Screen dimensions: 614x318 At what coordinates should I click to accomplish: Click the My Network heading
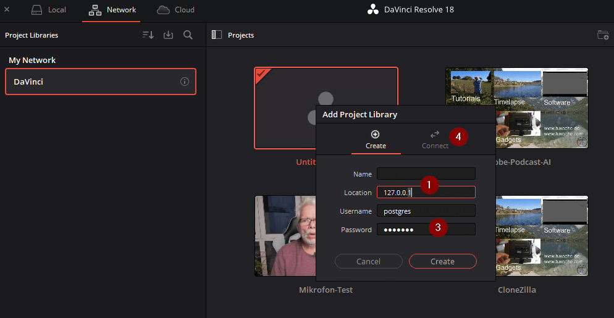[x=32, y=61]
